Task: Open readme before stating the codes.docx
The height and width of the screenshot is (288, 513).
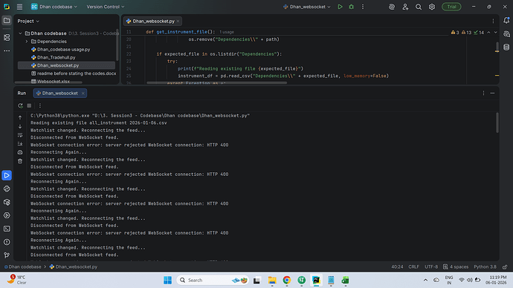Action: click(74, 73)
